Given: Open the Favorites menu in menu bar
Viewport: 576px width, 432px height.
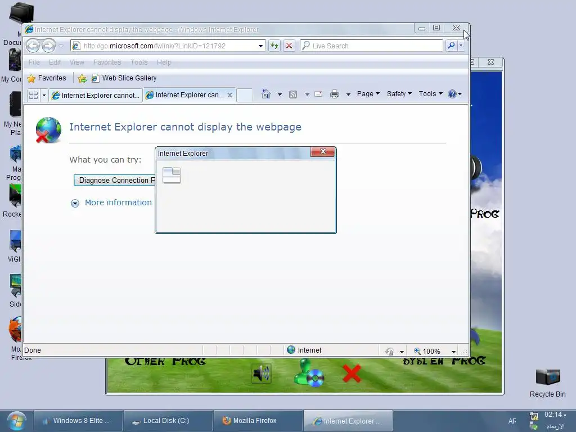Looking at the screenshot, I should [x=107, y=62].
